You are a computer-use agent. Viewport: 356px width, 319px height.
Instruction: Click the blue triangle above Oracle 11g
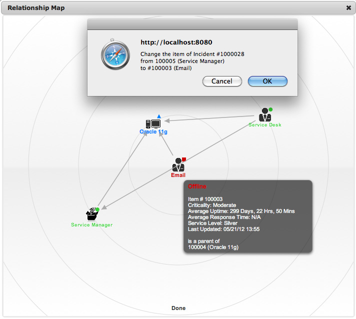[159, 116]
